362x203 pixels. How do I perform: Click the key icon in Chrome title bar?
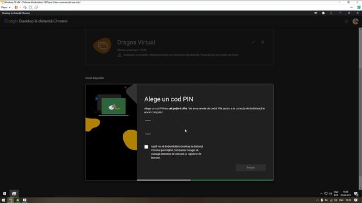coord(316,13)
